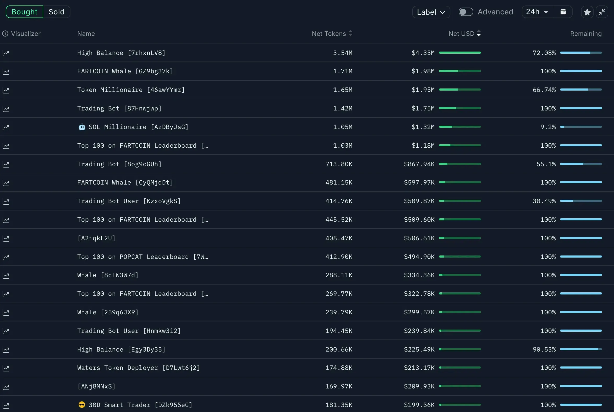Click robot icon beside SOL Millionaire
Image resolution: width=614 pixels, height=412 pixels.
point(82,127)
